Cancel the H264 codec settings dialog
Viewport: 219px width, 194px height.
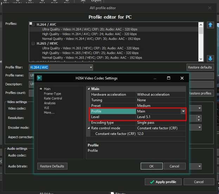coord(174,166)
